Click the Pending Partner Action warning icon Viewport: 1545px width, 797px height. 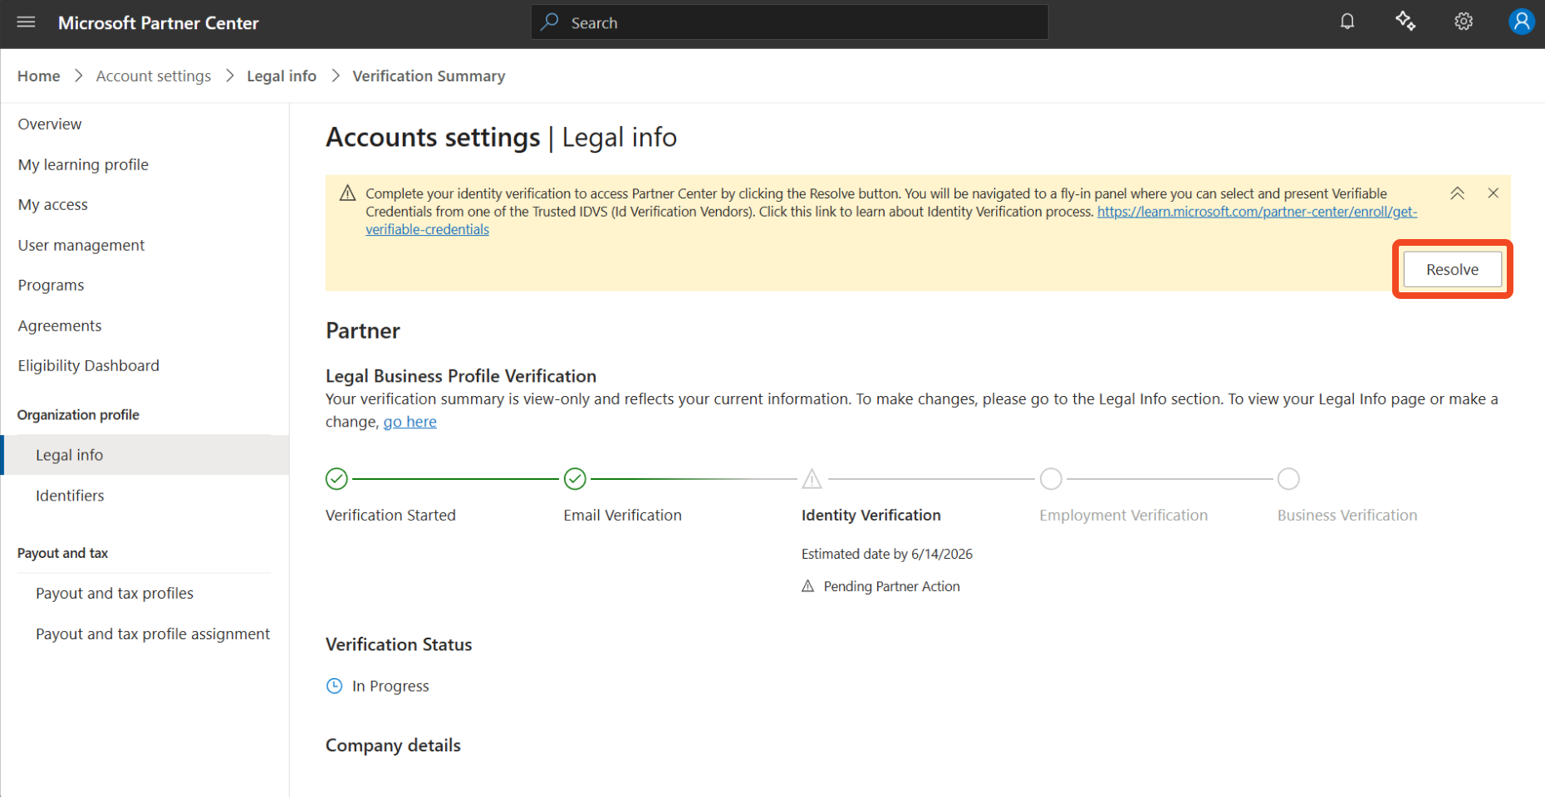807,586
